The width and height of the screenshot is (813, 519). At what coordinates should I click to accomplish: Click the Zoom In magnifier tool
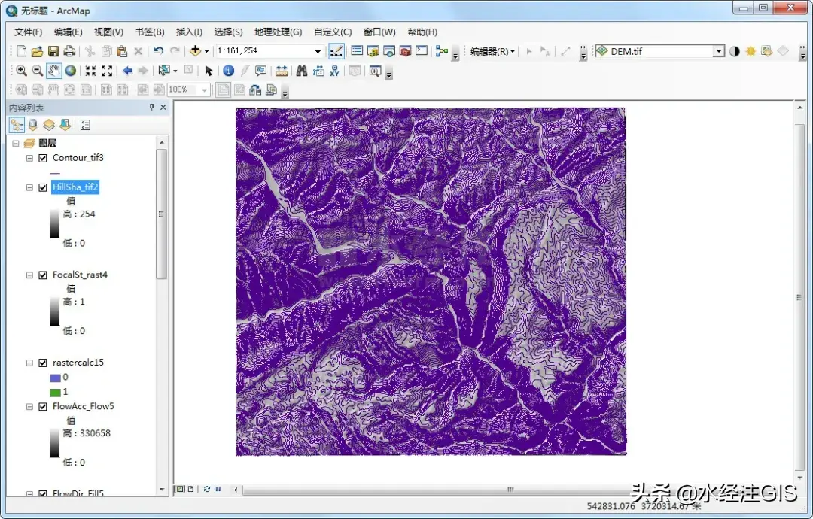coord(21,71)
